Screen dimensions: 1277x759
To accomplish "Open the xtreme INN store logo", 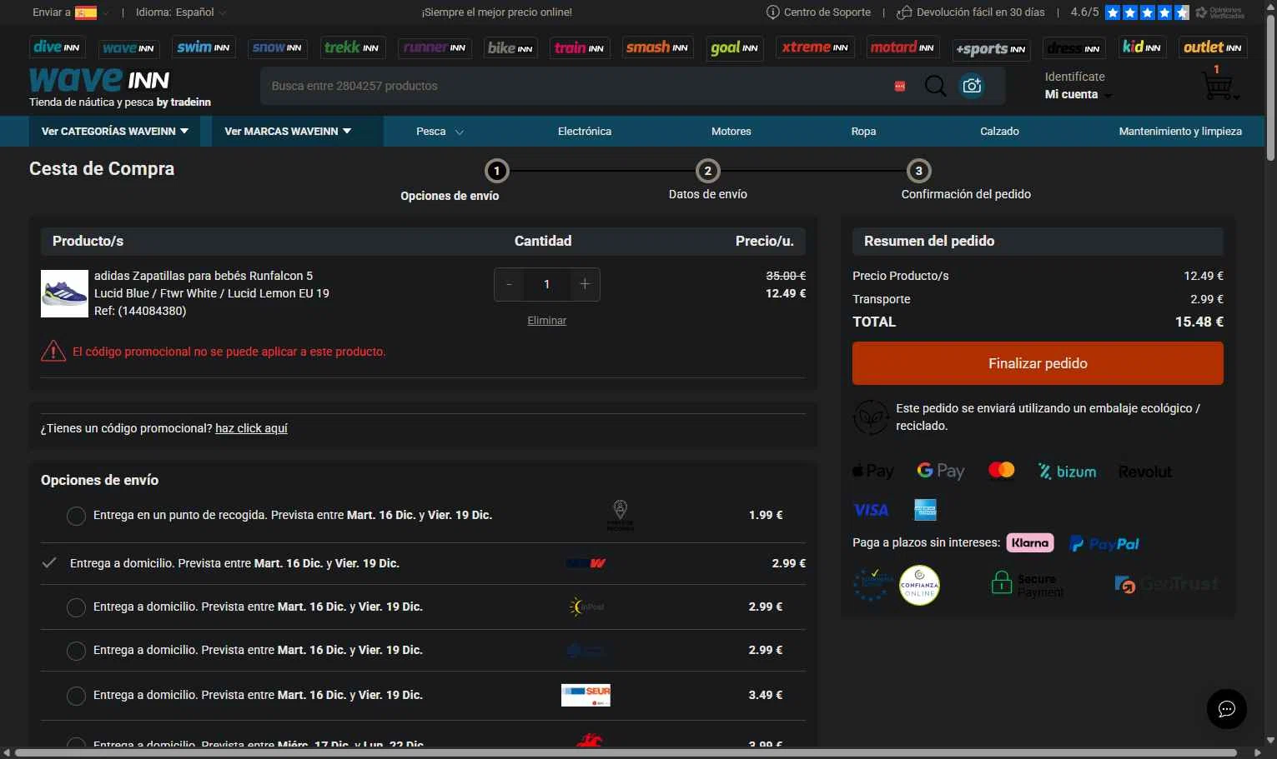I will click(815, 47).
